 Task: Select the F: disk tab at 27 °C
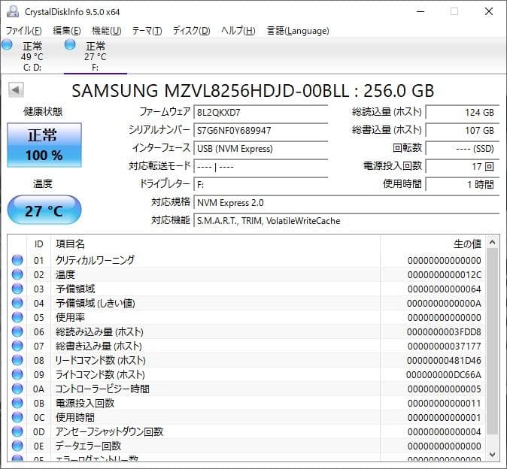point(95,56)
